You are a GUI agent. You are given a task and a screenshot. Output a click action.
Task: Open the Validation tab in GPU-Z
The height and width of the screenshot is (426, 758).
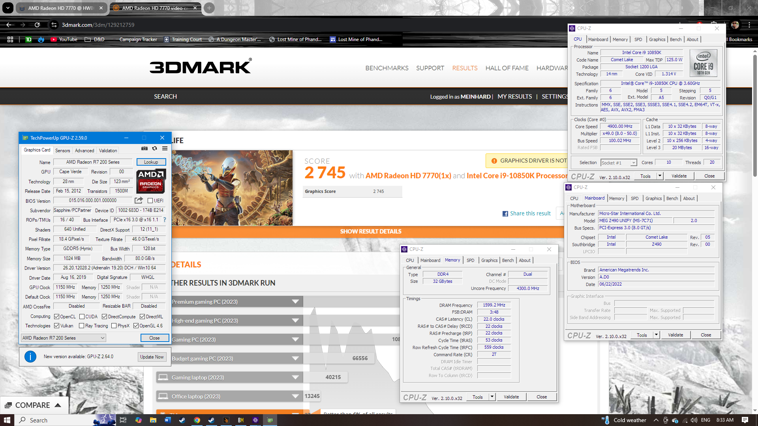pyautogui.click(x=108, y=151)
